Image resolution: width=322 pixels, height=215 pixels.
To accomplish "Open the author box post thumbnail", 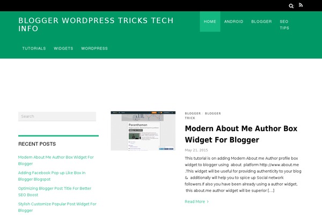I will click(143, 131).
